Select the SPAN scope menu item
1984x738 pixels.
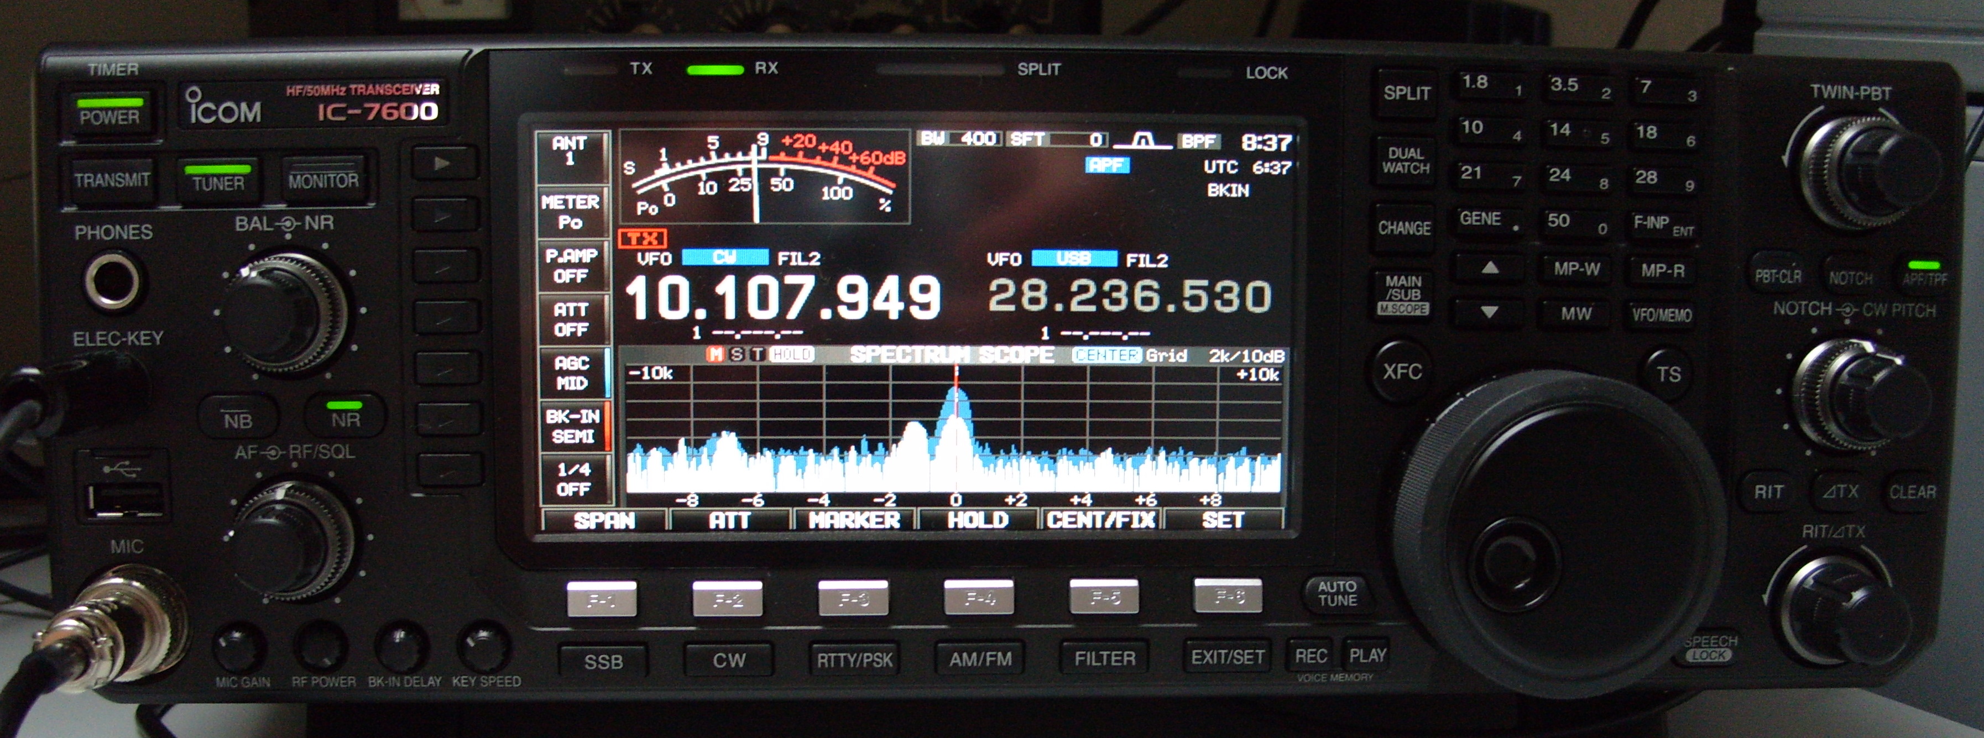[x=604, y=521]
